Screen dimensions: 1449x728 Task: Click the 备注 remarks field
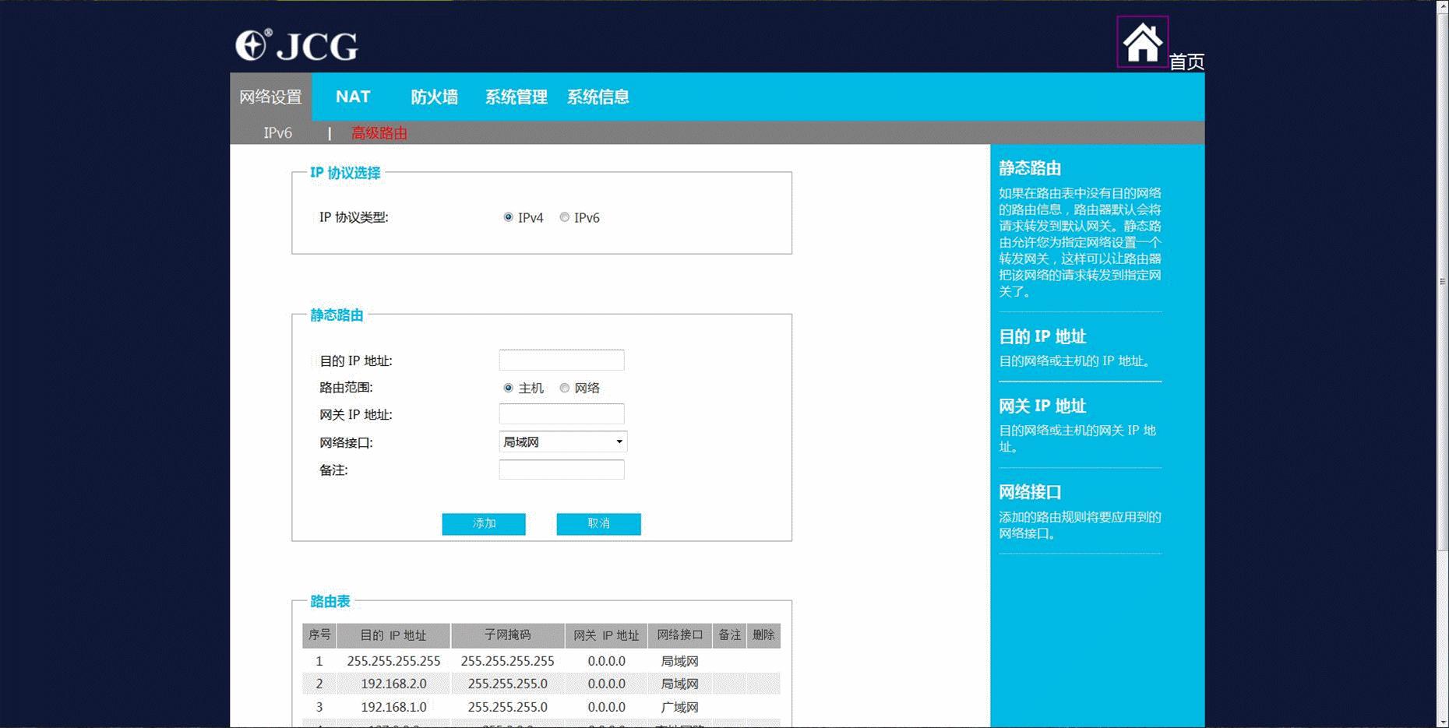pos(561,470)
